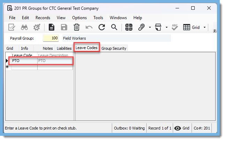The height and width of the screenshot is (141, 225).
Task: Expand the printer dropdown arrow
Action: coord(166,27)
